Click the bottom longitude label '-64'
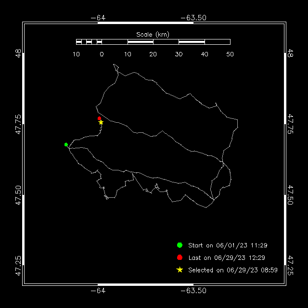 click(98, 291)
